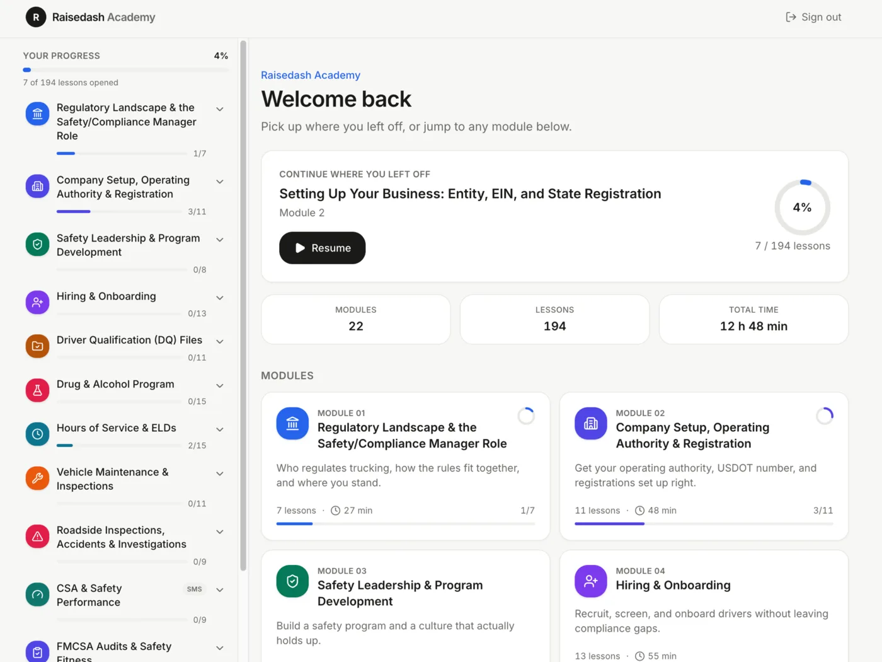Click the FMCSA Audits clipboard icon

tap(37, 652)
